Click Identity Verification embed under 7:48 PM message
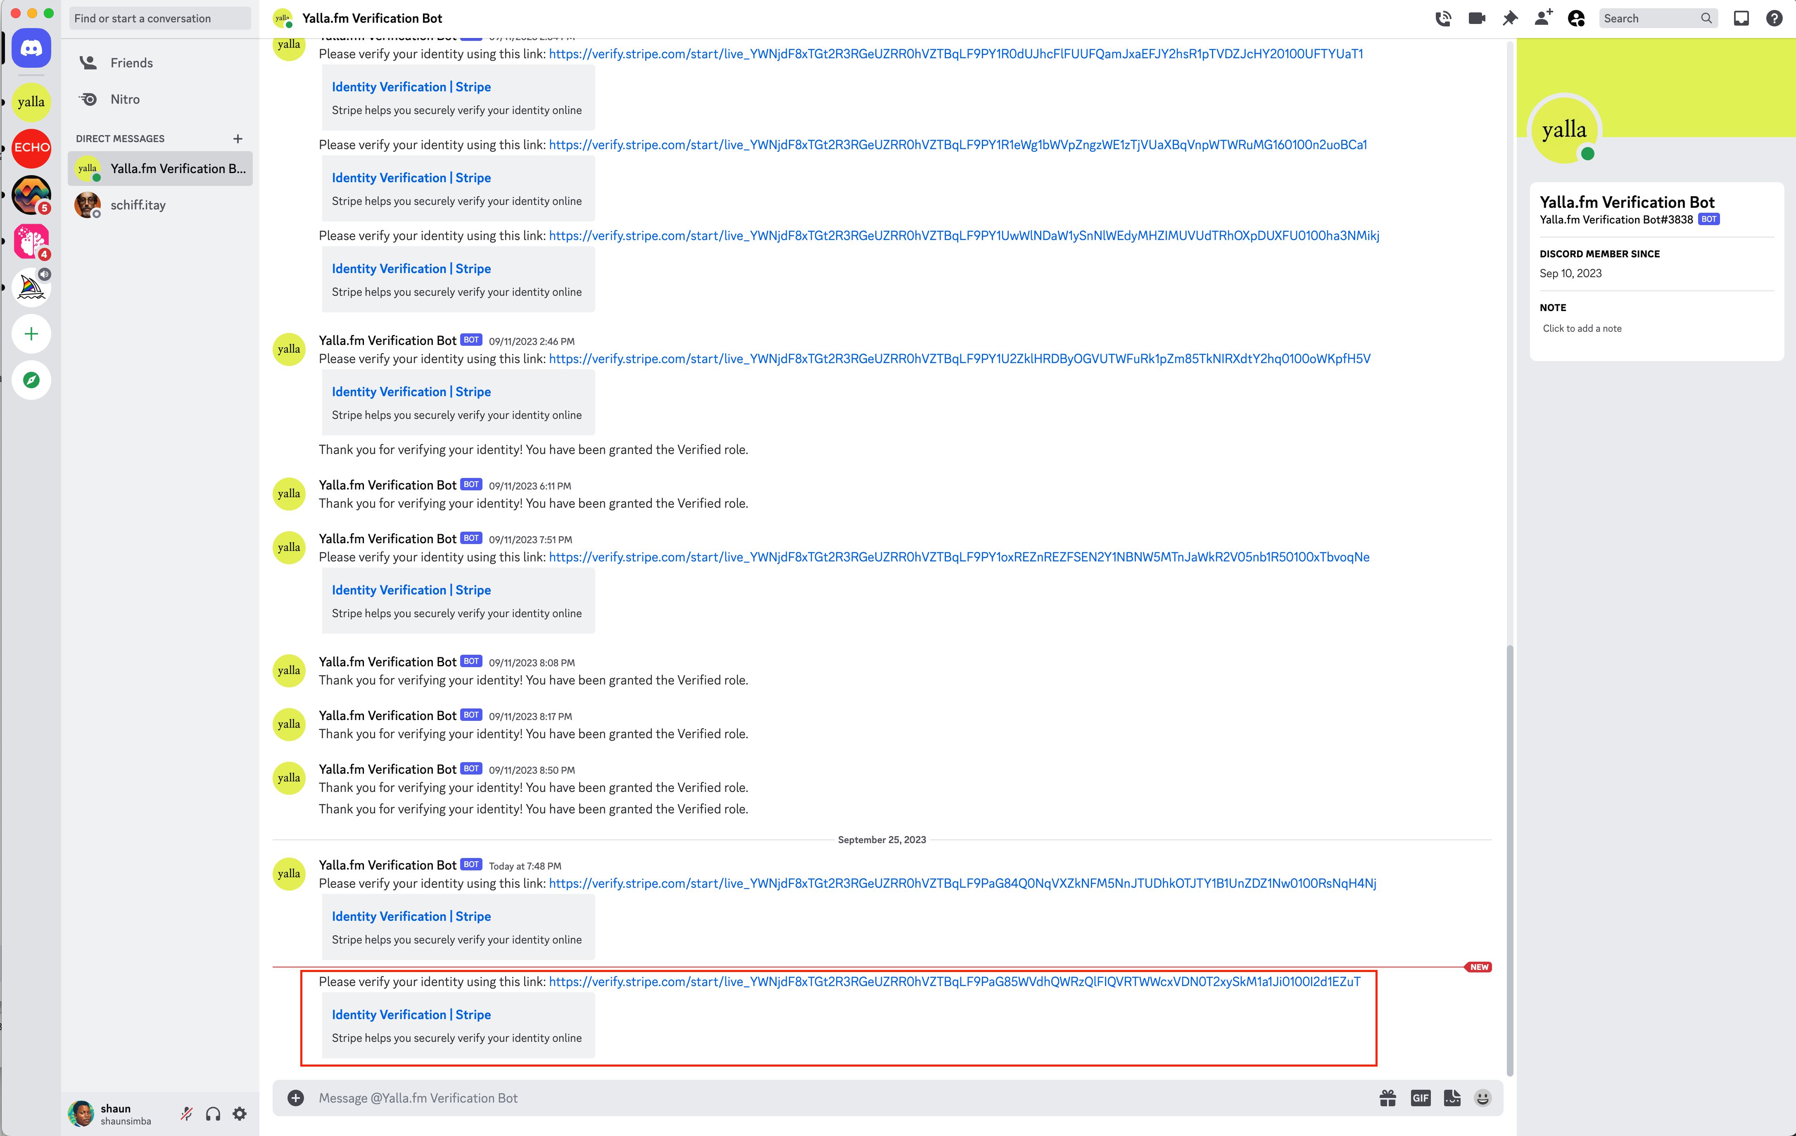 pos(411,916)
